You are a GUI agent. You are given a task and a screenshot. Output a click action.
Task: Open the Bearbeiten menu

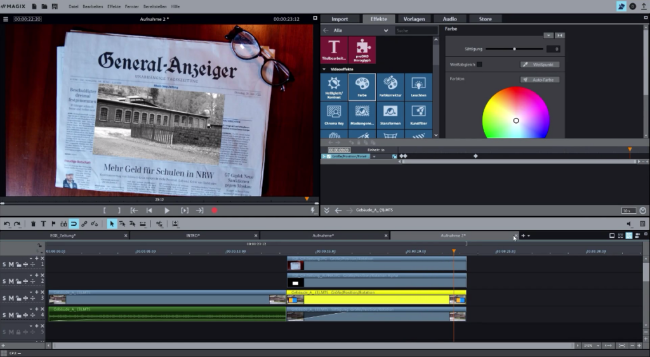click(x=93, y=6)
